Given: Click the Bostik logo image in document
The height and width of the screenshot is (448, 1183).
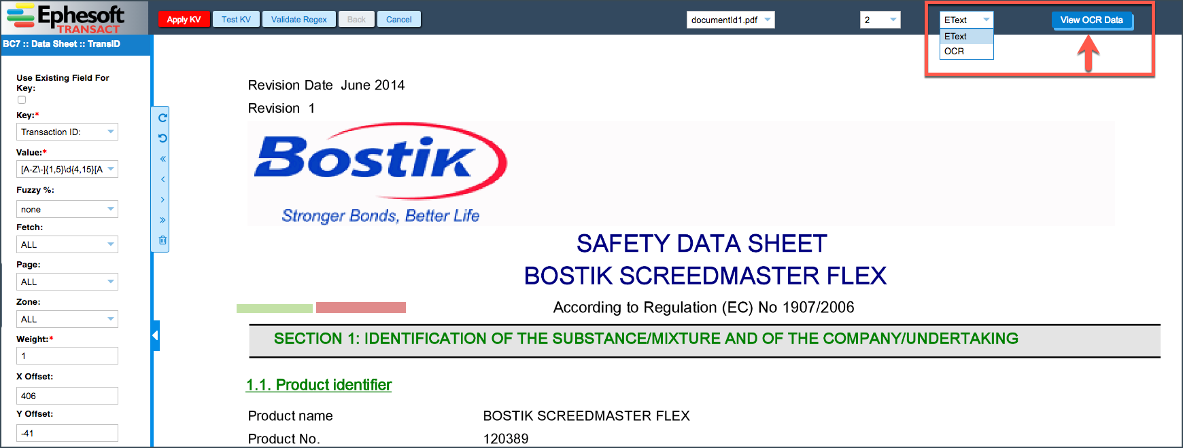Looking at the screenshot, I should [381, 173].
